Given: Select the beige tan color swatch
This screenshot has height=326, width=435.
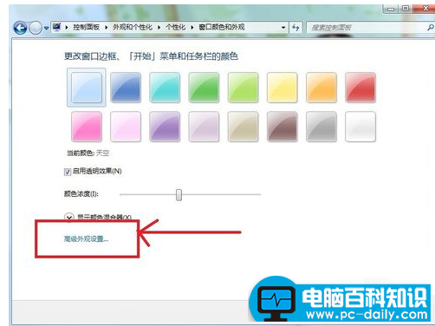Looking at the screenshot, I should pyautogui.click(x=243, y=127).
